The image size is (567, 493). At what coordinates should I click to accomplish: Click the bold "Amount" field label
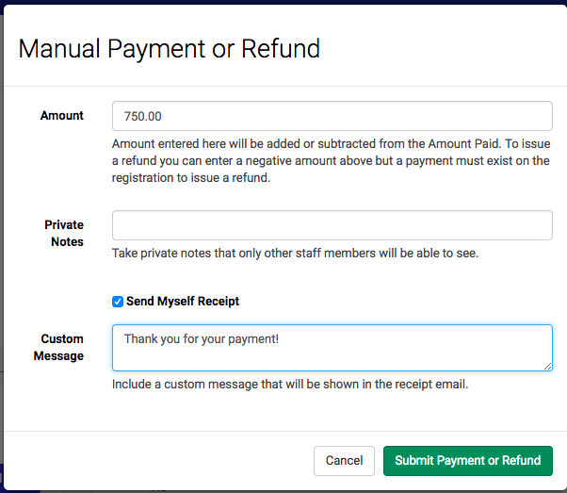[x=62, y=115]
